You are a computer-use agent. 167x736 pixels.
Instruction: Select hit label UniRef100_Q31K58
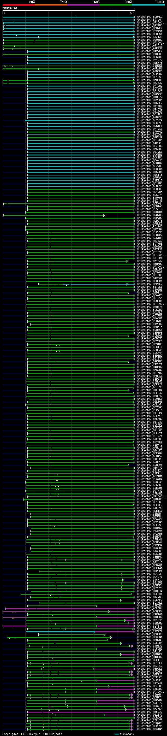pos(150,77)
